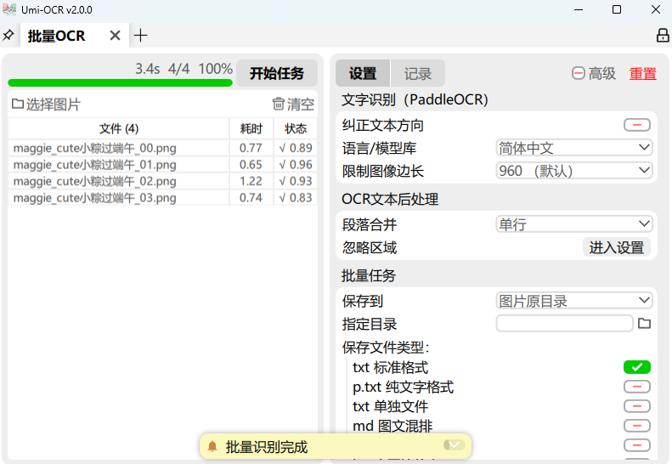
Task: Close the 批量OCR tab
Action: (115, 35)
